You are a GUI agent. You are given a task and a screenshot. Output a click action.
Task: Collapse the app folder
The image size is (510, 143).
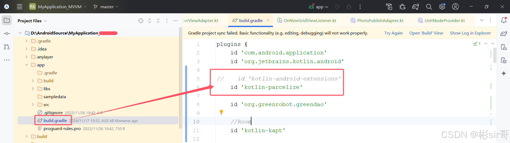(26, 65)
